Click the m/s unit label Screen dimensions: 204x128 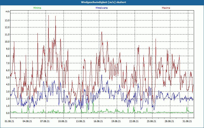coord(8,12)
